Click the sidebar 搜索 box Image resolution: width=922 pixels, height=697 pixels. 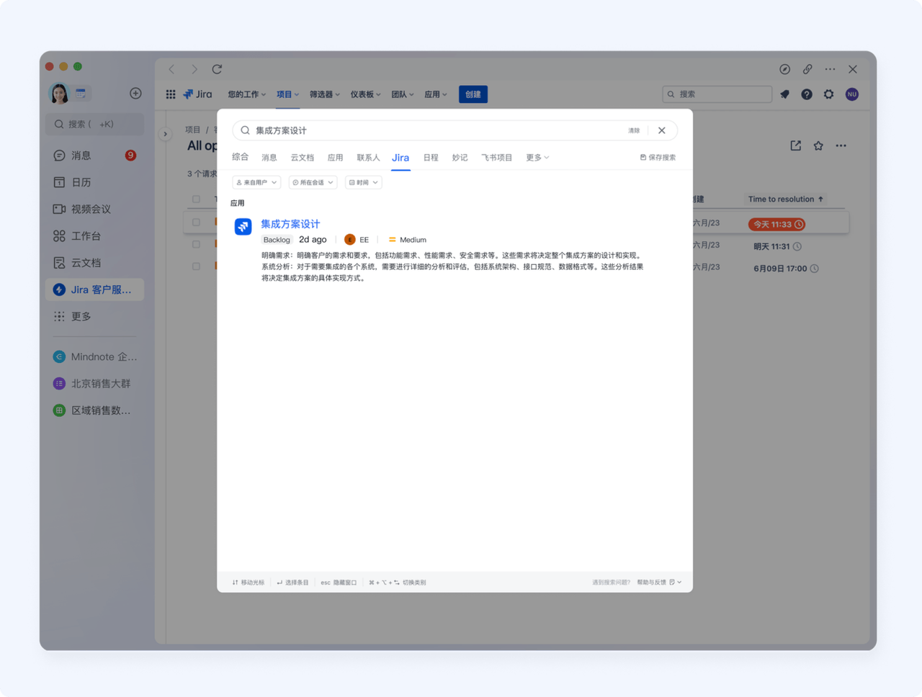94,124
